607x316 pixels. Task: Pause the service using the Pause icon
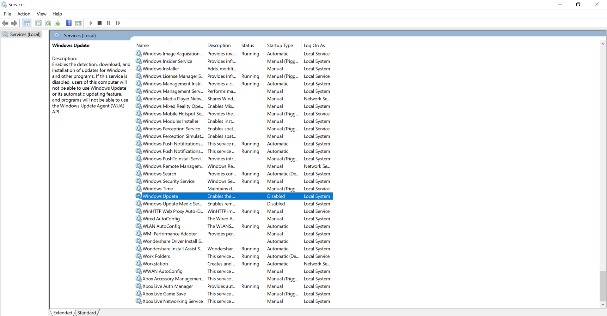click(109, 23)
